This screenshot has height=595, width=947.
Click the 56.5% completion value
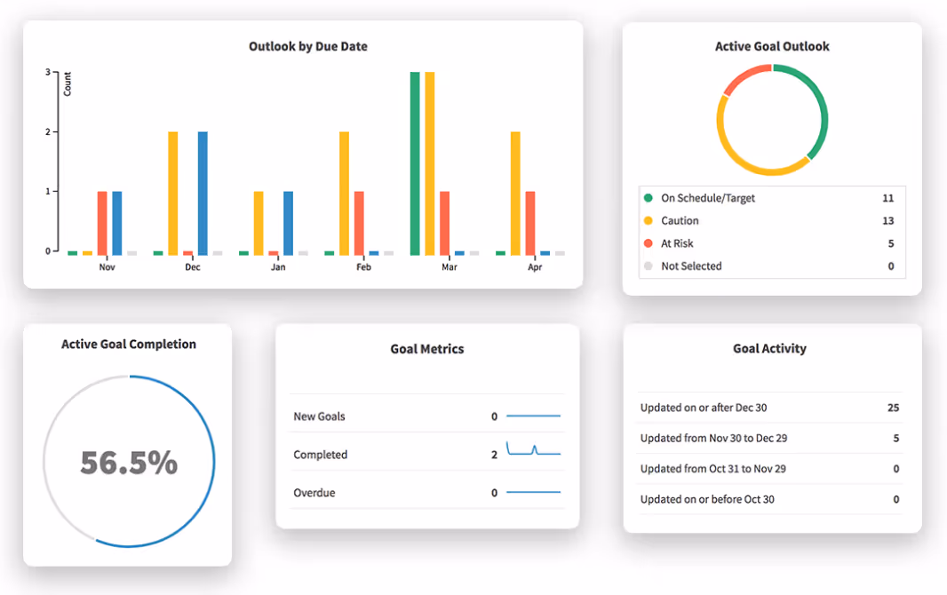[x=129, y=463]
